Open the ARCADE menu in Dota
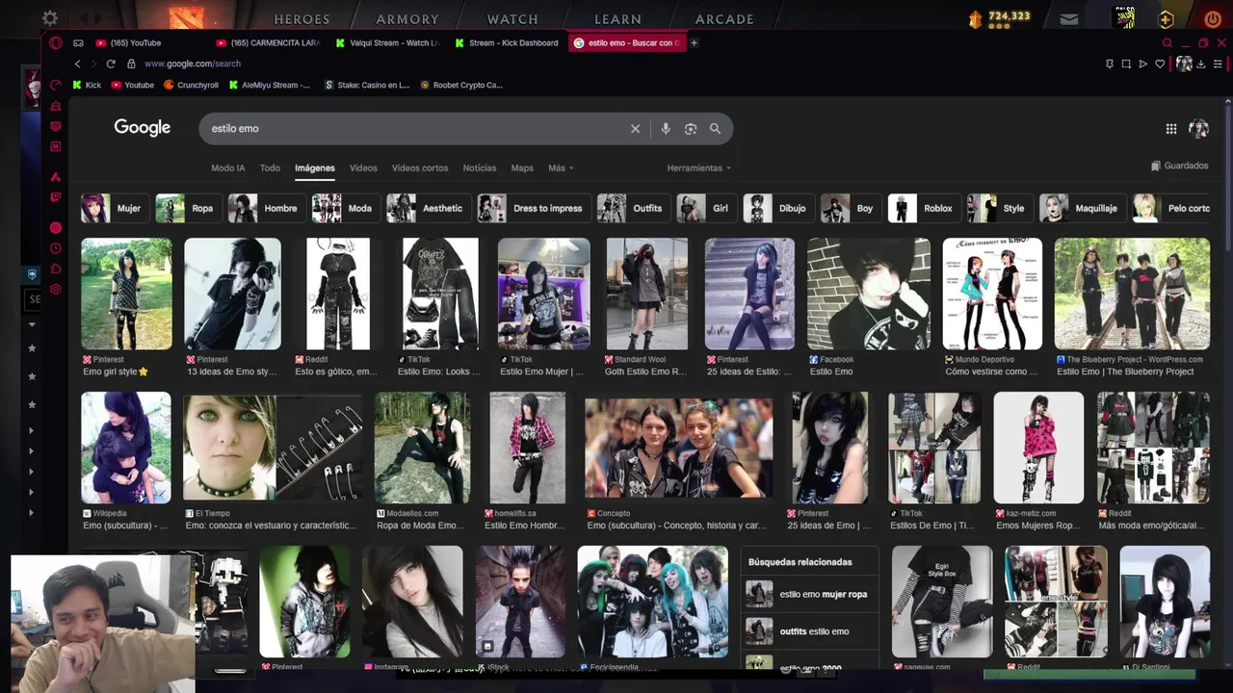Viewport: 1233px width, 693px height. tap(724, 19)
